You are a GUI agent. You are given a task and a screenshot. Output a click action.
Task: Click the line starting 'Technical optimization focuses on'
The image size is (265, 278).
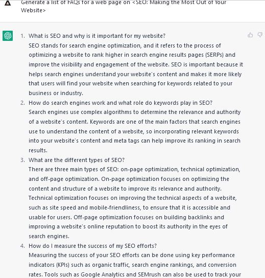[x=133, y=198]
